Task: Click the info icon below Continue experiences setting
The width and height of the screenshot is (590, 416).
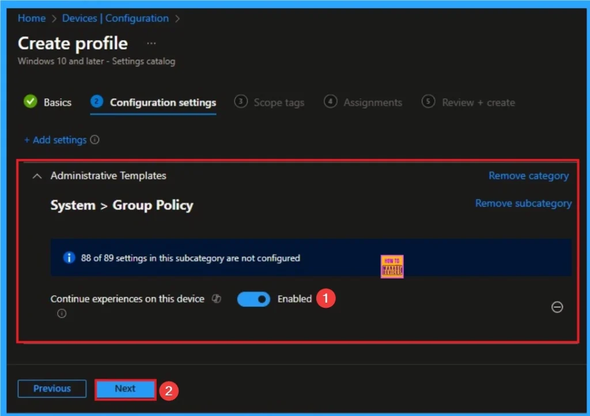Action: [x=62, y=314]
